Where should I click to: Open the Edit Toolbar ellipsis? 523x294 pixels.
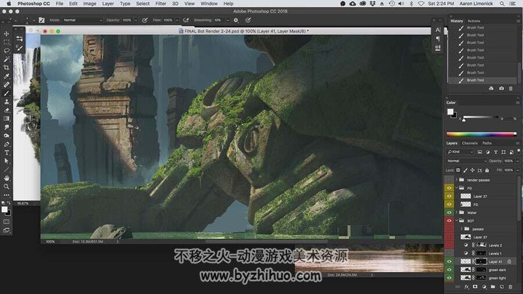pos(6,195)
